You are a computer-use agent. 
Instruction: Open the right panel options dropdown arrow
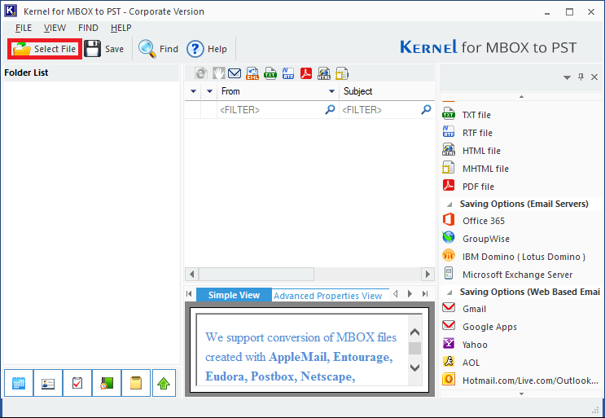pos(567,77)
